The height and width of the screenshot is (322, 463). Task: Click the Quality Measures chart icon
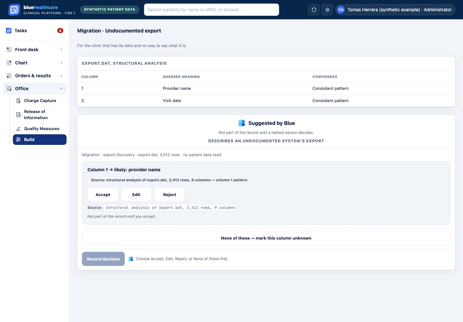click(18, 129)
